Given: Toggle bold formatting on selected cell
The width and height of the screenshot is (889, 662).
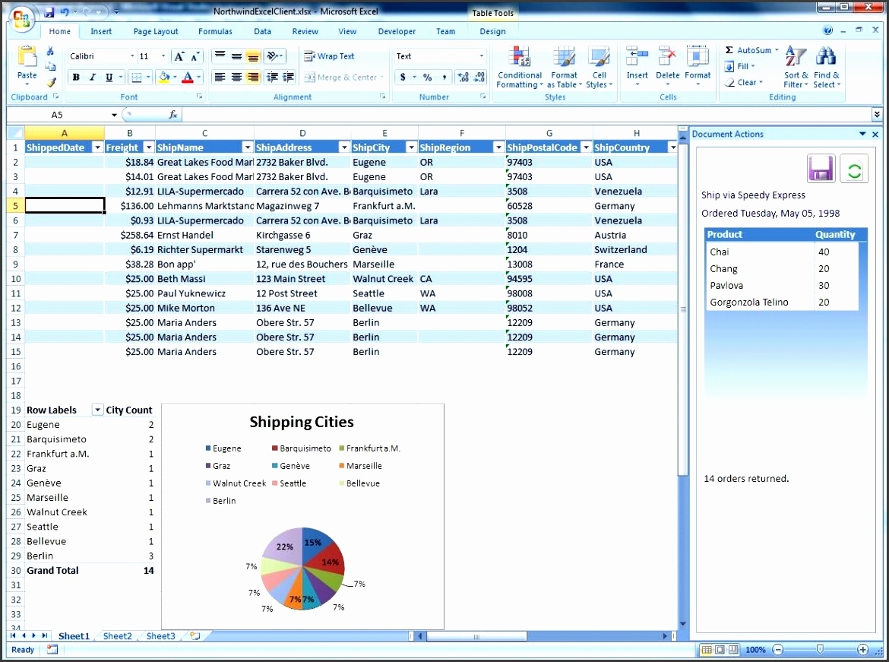Looking at the screenshot, I should (75, 77).
